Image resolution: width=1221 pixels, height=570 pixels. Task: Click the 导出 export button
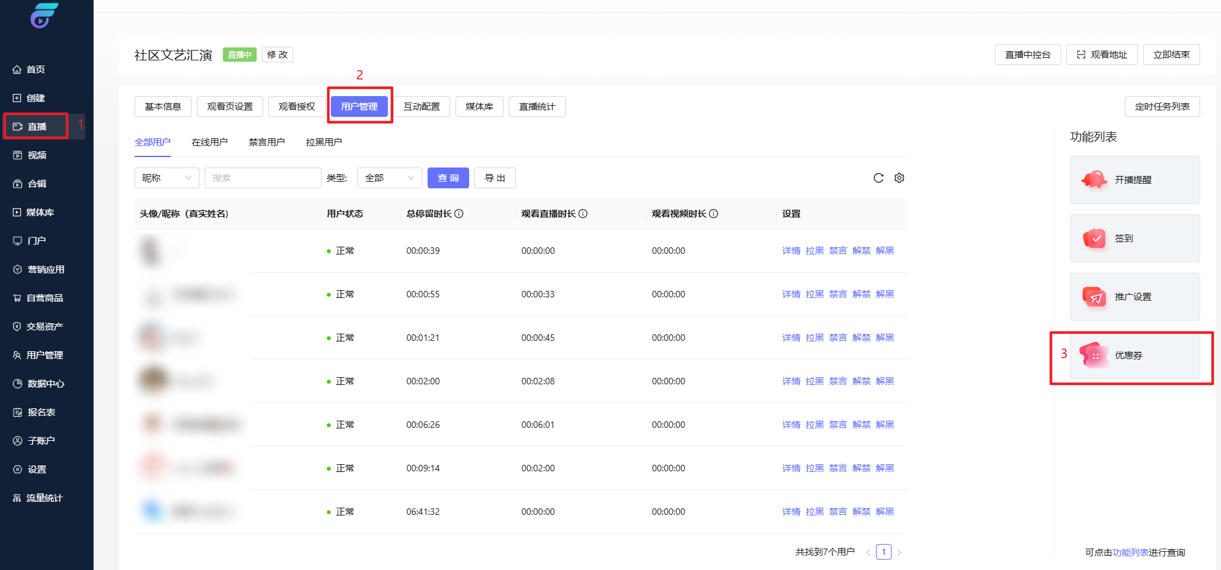click(495, 178)
